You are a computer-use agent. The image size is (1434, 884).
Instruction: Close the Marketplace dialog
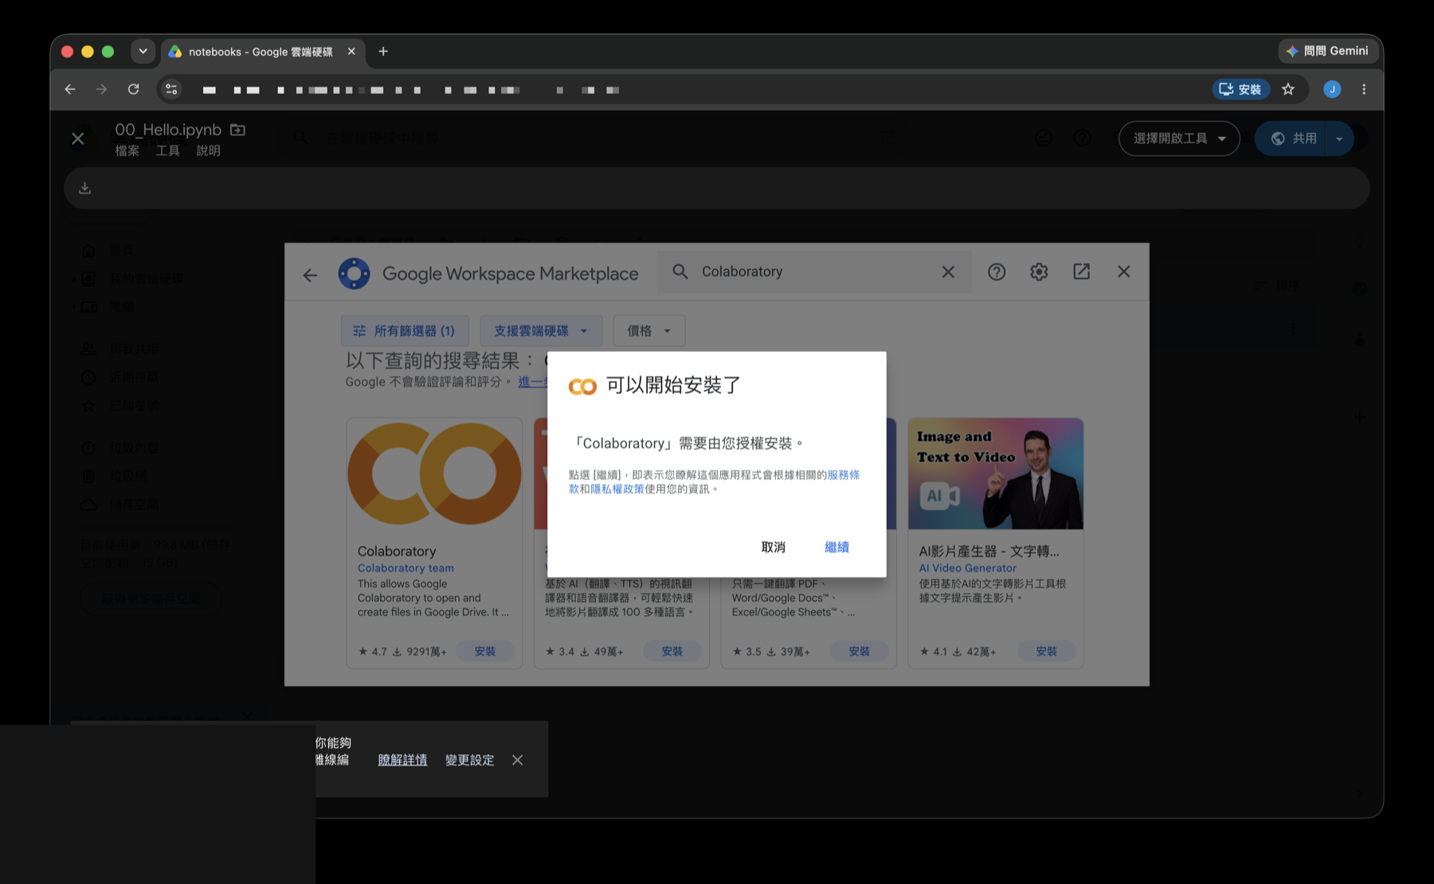pyautogui.click(x=1124, y=272)
